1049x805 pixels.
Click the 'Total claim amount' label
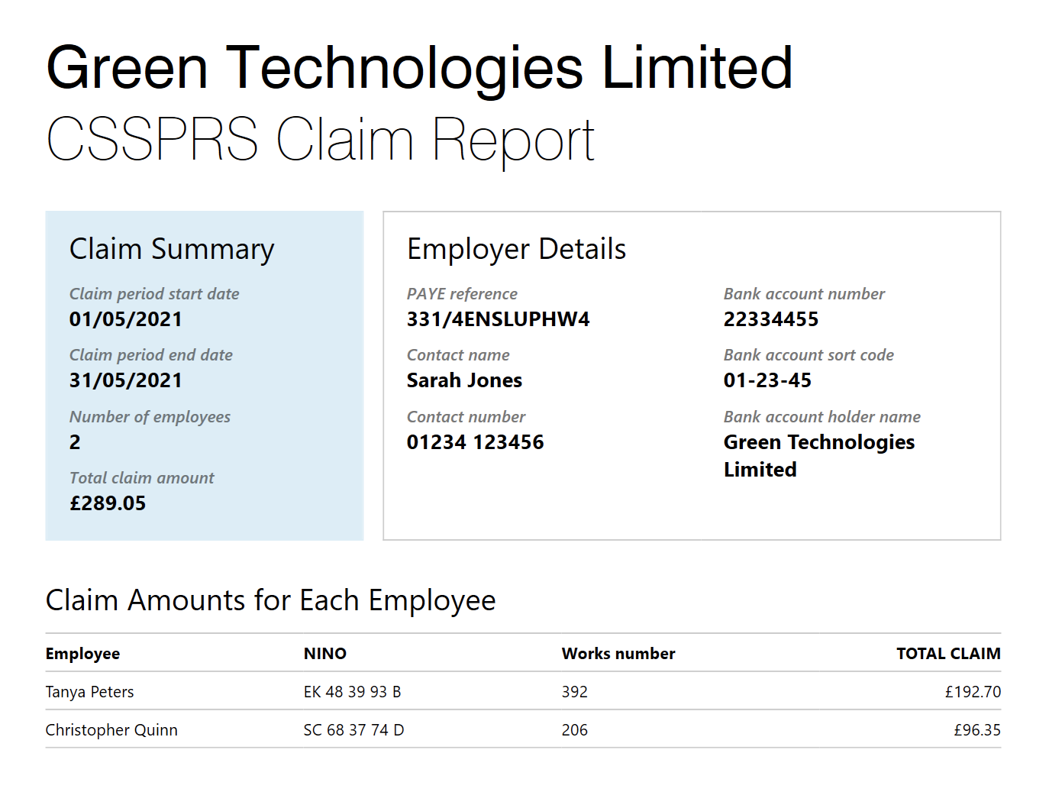142,478
